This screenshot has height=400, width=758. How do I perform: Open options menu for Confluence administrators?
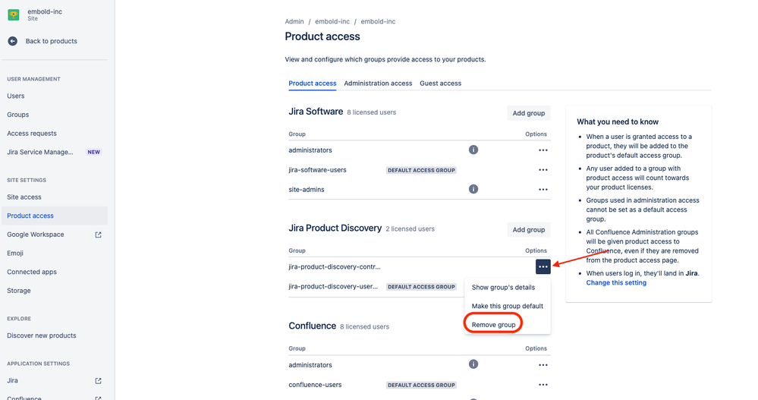pos(543,365)
